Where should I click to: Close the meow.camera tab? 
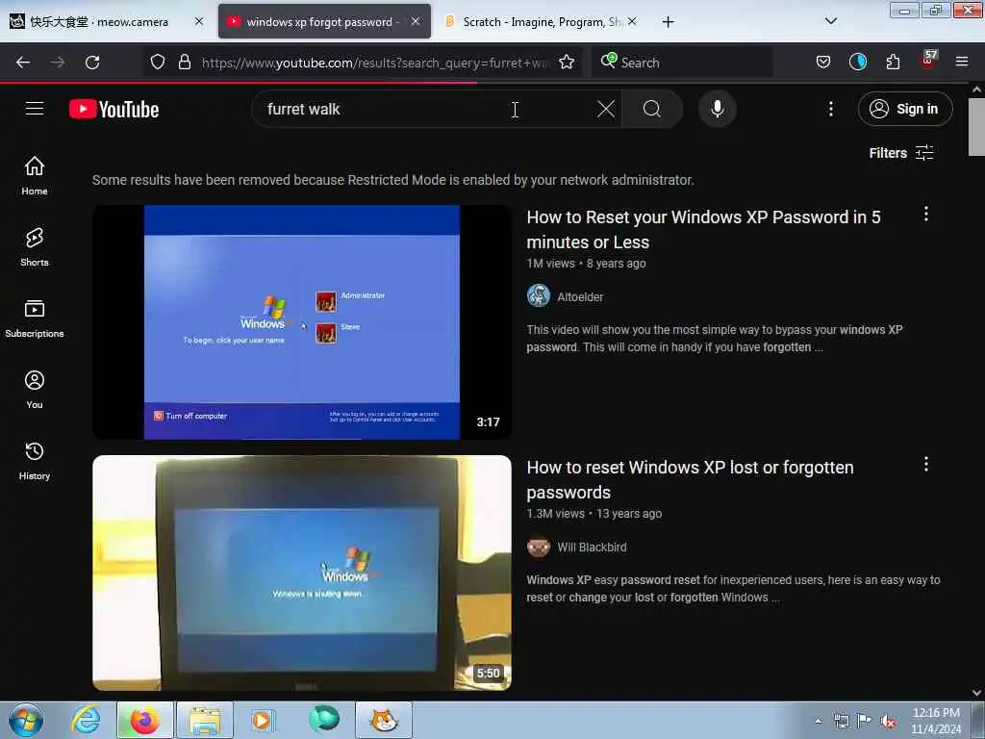(x=199, y=21)
